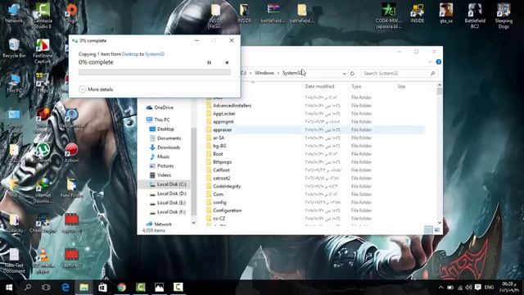This screenshot has width=524, height=295.
Task: Click file list scroll-down arrow
Action: tap(440, 222)
